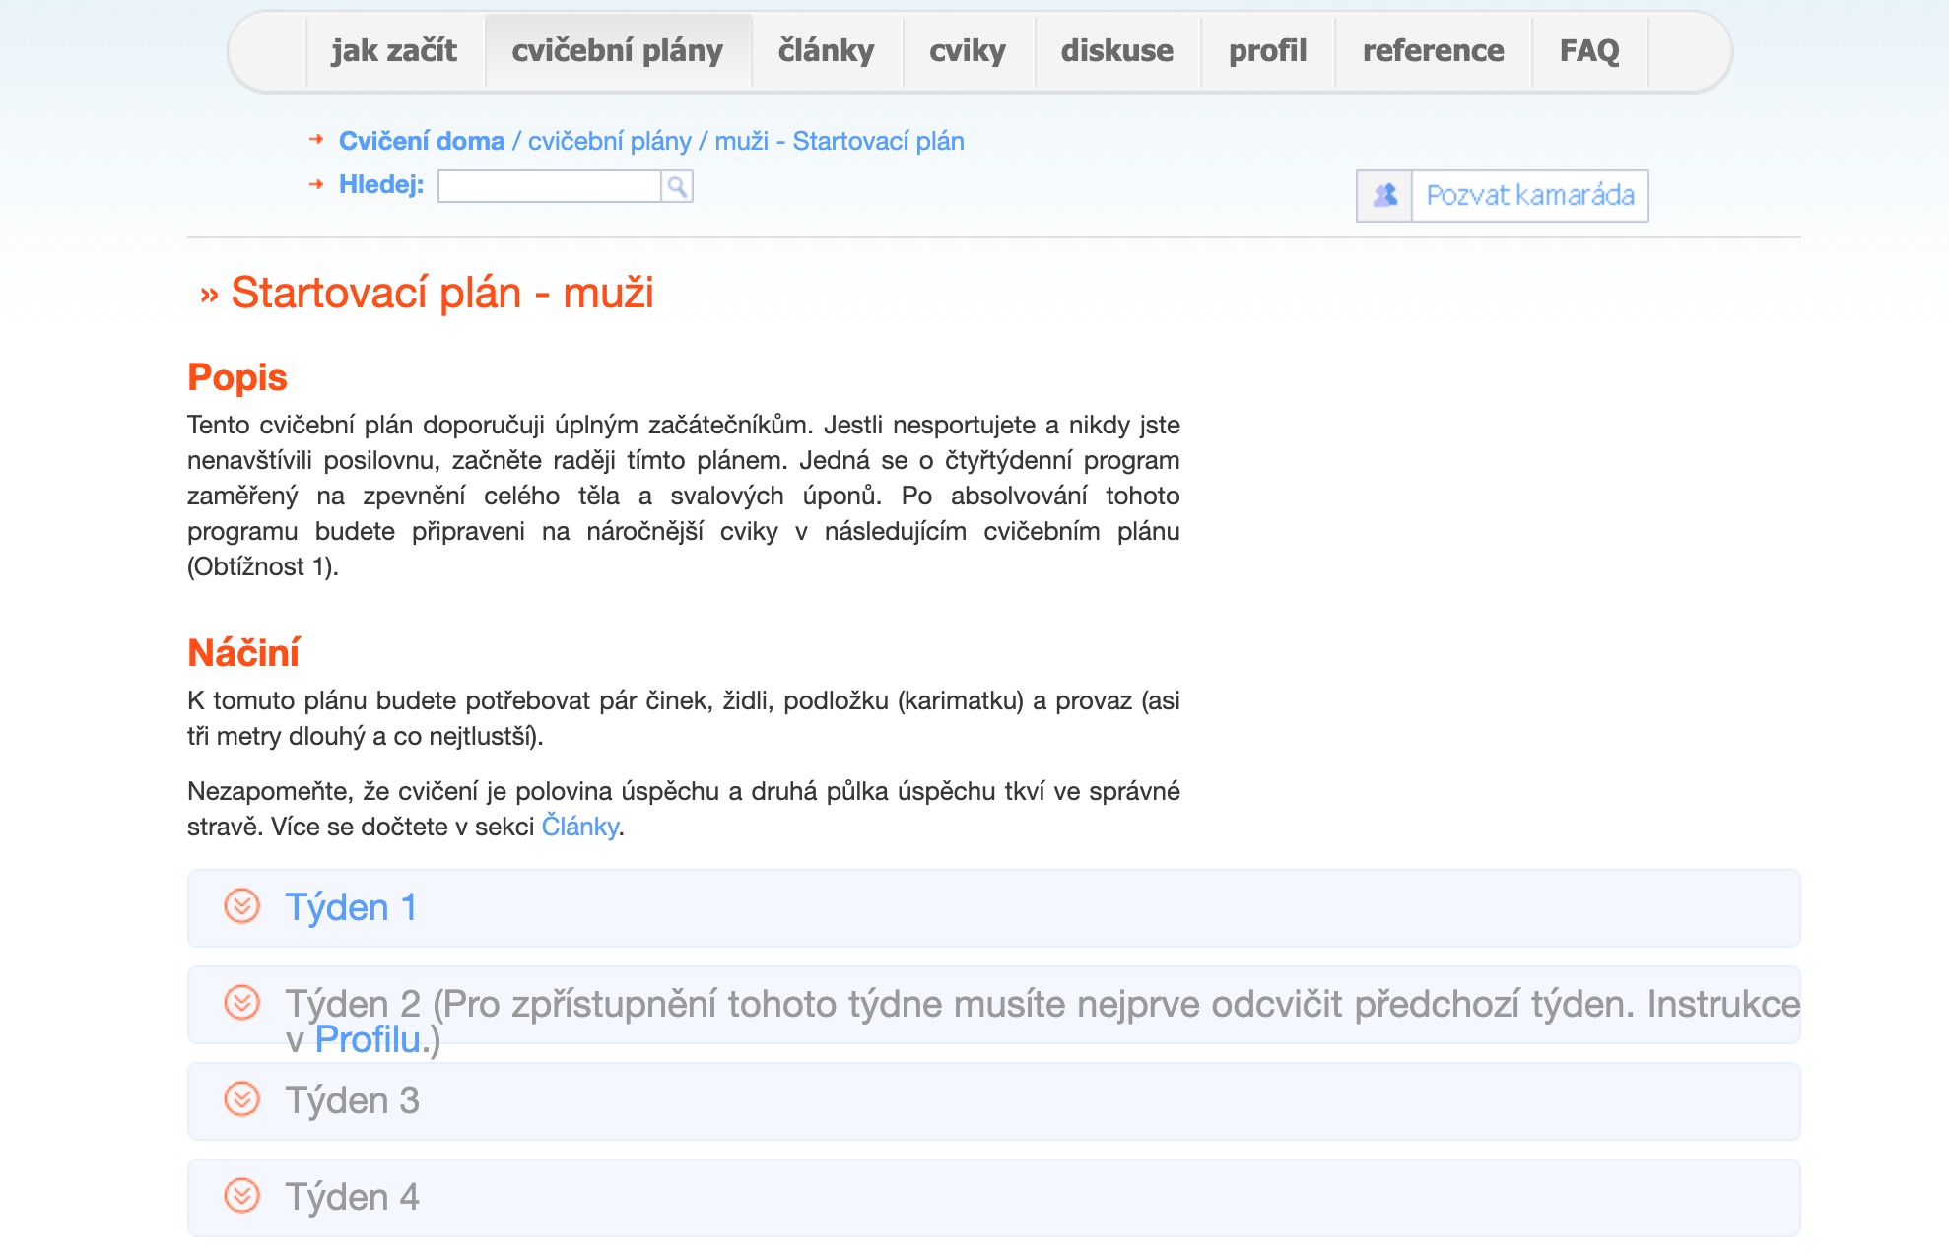Focus the Hledej search input field
The height and width of the screenshot is (1259, 1949).
tap(549, 186)
